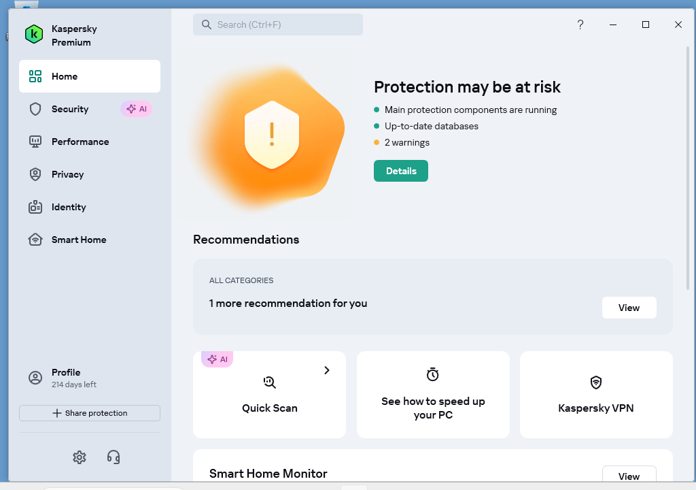Screen dimensions: 696x490
Task: Click the Kaspersky logo icon
Action: (34, 34)
